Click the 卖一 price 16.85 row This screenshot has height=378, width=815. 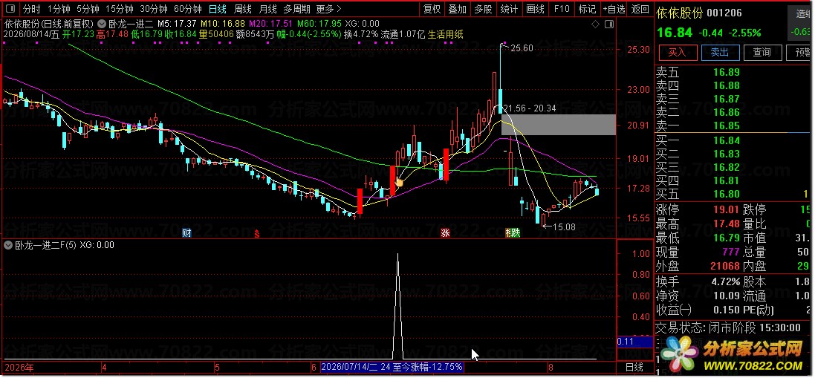tap(733, 126)
